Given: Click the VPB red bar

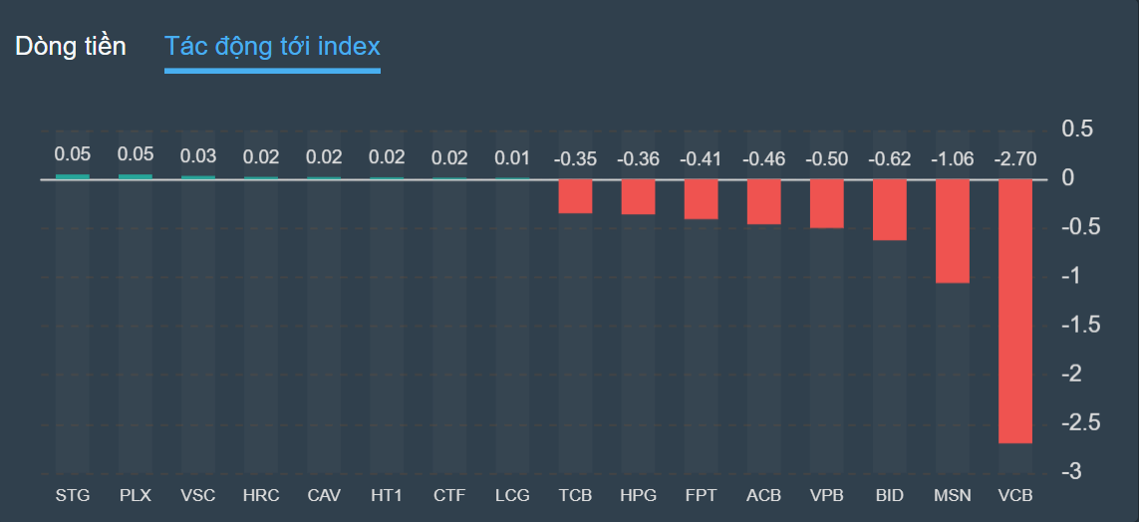Looking at the screenshot, I should pos(826,203).
